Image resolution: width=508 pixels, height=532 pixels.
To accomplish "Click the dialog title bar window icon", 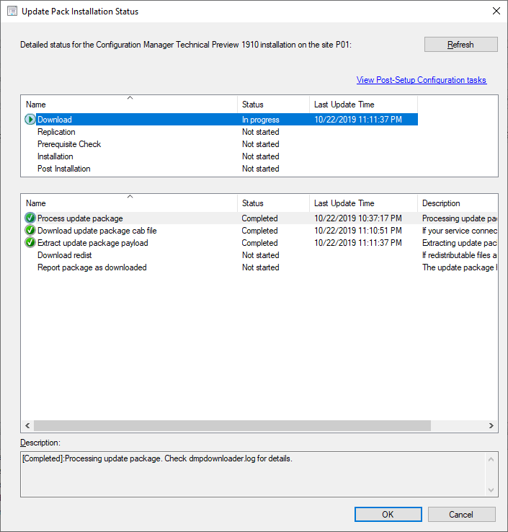I will (12, 12).
